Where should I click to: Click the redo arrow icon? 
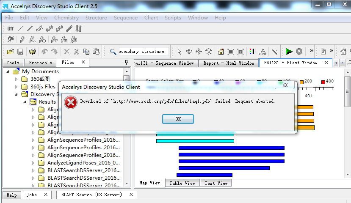click(54, 52)
